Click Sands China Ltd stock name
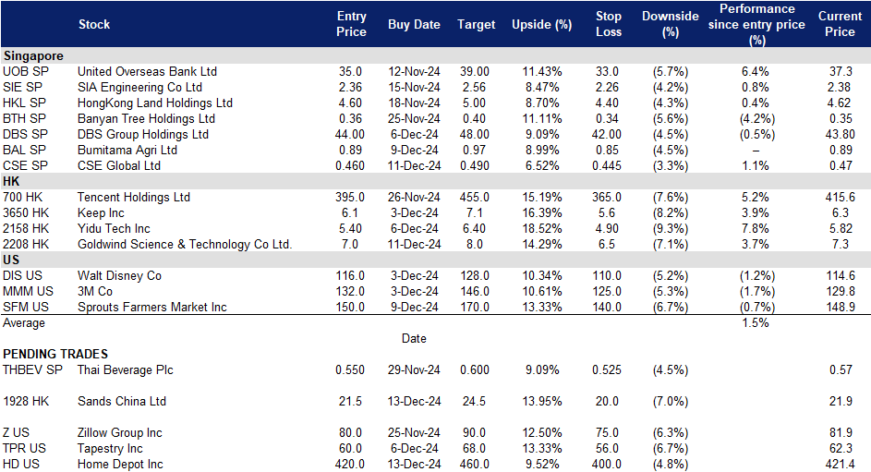This screenshot has width=871, height=472. [x=121, y=401]
